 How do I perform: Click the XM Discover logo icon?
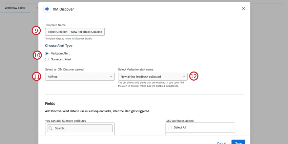47,9
